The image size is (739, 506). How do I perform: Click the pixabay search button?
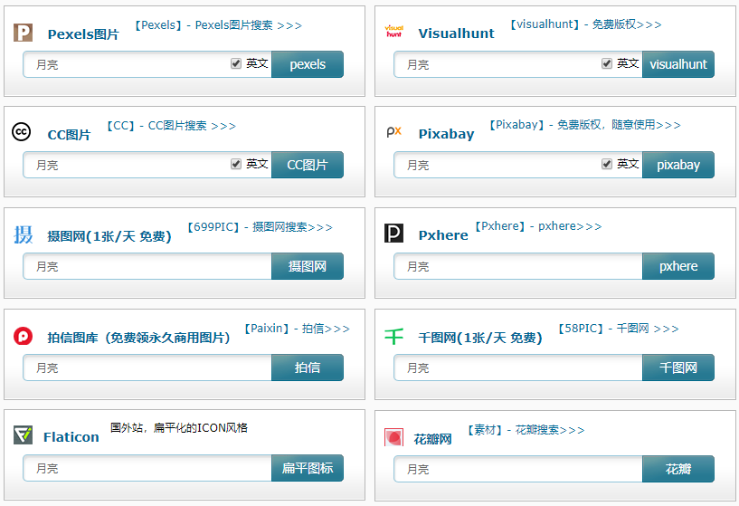click(678, 165)
